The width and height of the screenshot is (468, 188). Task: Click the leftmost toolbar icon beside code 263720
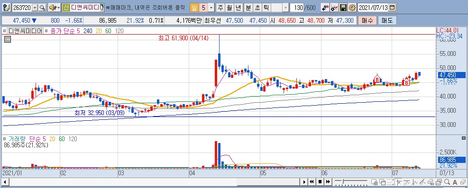tap(7, 8)
